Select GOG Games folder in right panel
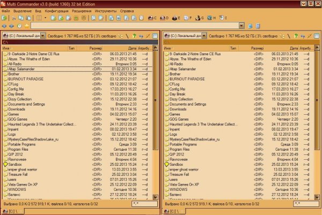Image resolution: width=322 pixels, height=215 pixels. 239,119
